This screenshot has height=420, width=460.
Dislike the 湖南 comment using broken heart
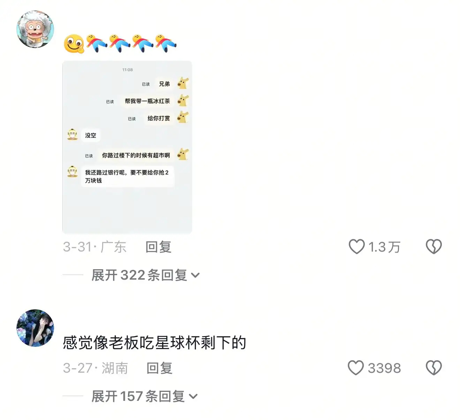[x=433, y=368]
